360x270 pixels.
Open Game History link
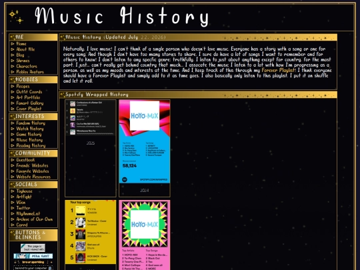pyautogui.click(x=29, y=134)
